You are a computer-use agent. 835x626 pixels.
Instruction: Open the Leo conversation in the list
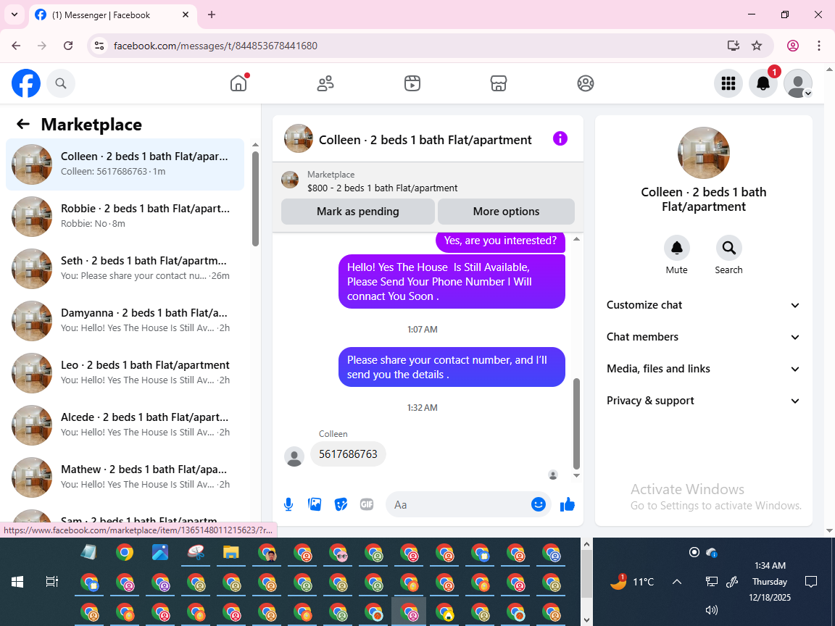coord(125,373)
